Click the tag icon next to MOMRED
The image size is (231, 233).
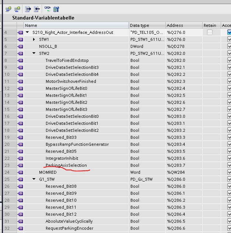pyautogui.click(x=20, y=172)
